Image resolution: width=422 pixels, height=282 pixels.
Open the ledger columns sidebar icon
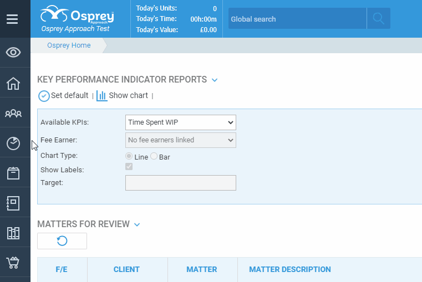(x=13, y=233)
